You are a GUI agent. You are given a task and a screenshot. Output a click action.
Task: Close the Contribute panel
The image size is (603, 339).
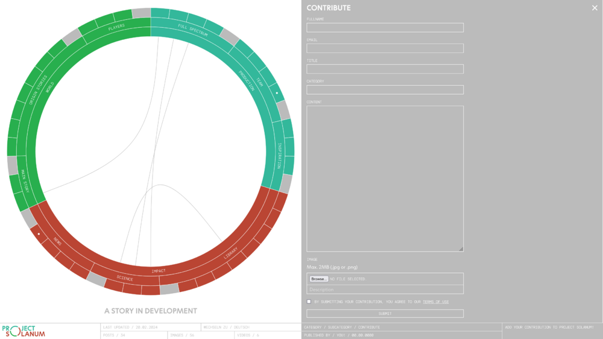(x=595, y=8)
